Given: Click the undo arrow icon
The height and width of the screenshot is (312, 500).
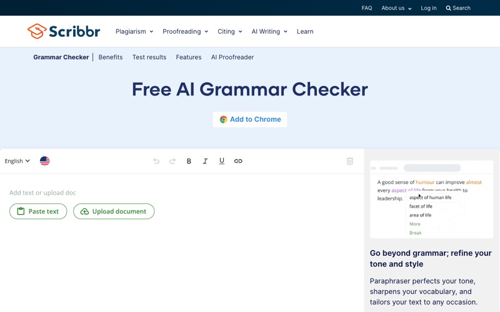Looking at the screenshot, I should click(156, 161).
